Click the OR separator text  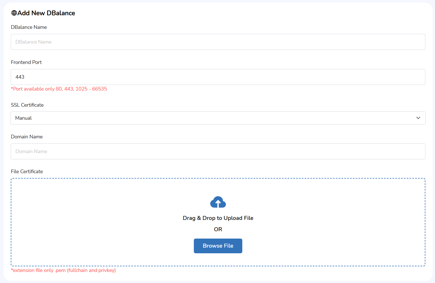[218, 229]
